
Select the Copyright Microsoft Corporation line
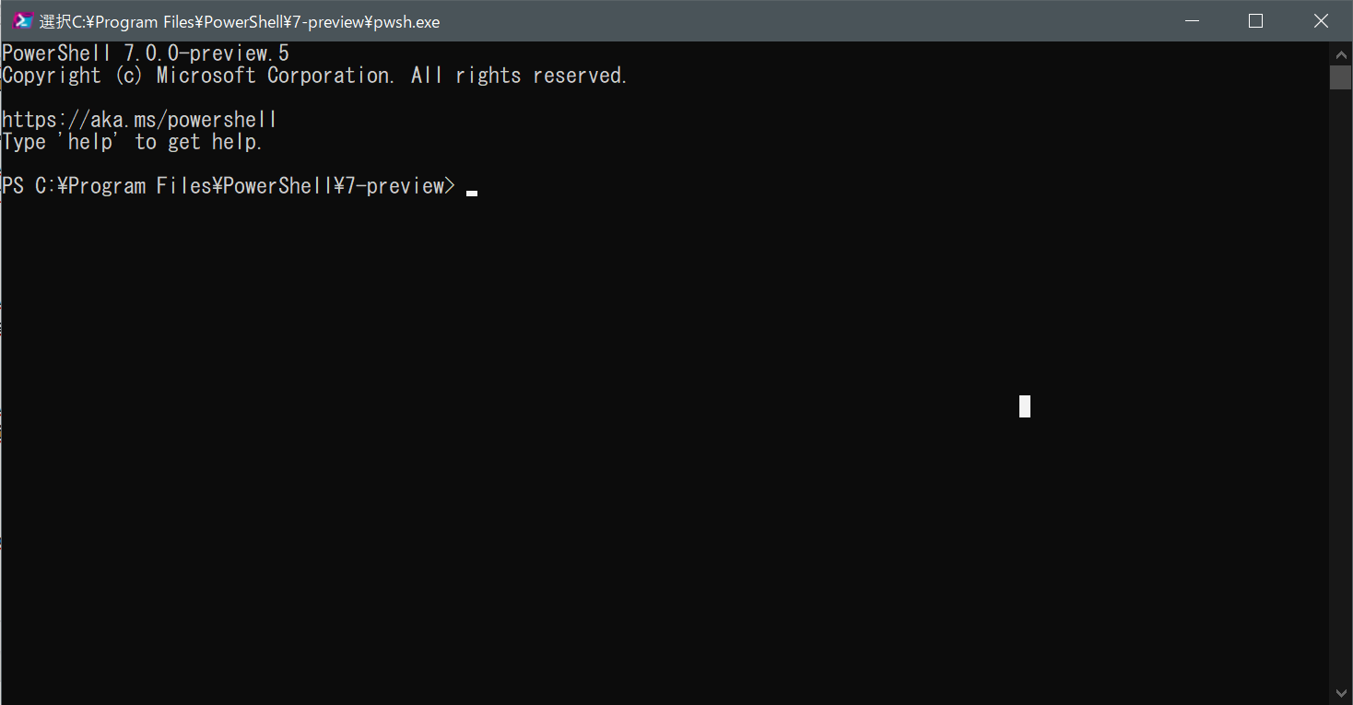click(x=313, y=75)
